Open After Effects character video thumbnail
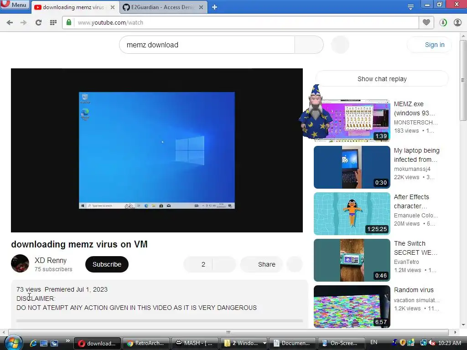Image resolution: width=467 pixels, height=350 pixels. point(352,214)
